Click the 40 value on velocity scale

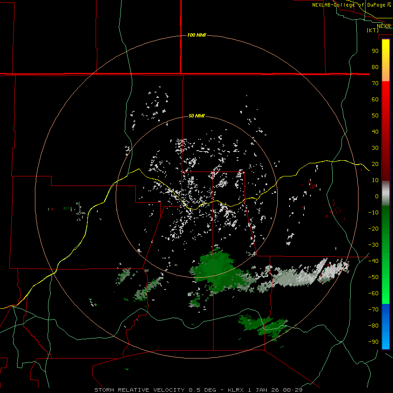pos(375,131)
